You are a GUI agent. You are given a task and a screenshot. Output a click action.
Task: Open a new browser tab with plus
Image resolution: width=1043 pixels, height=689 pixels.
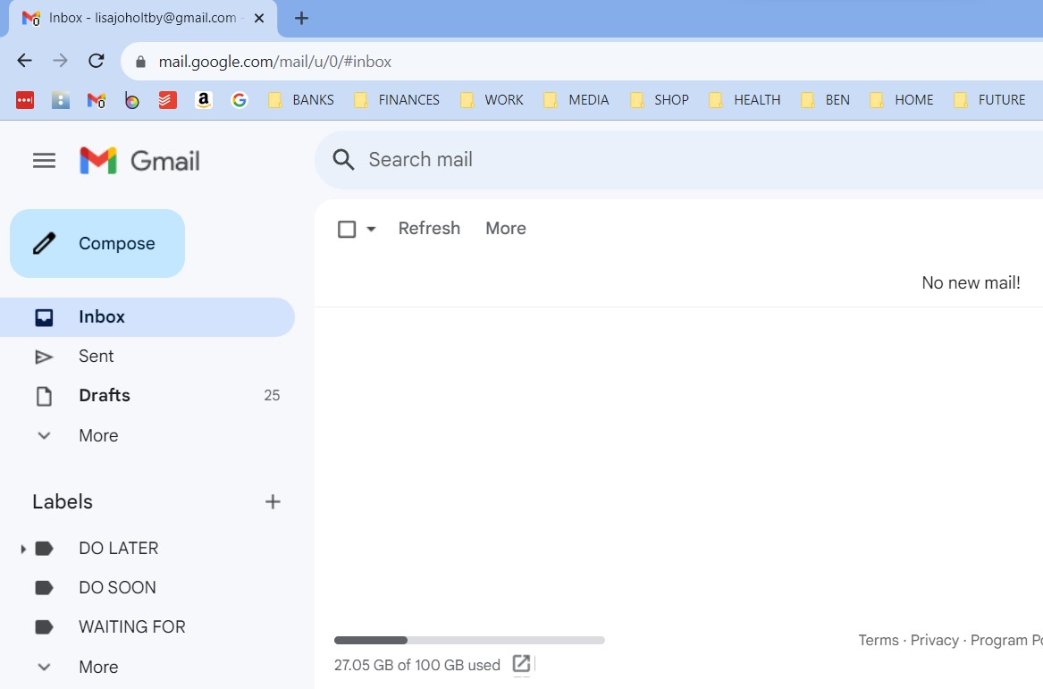[301, 18]
